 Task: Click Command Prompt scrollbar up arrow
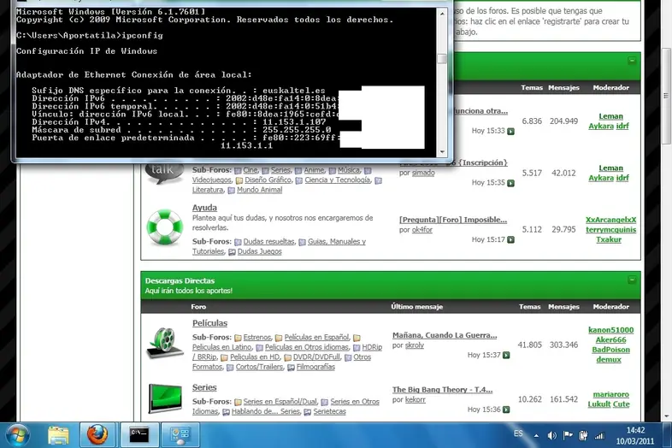click(442, 14)
